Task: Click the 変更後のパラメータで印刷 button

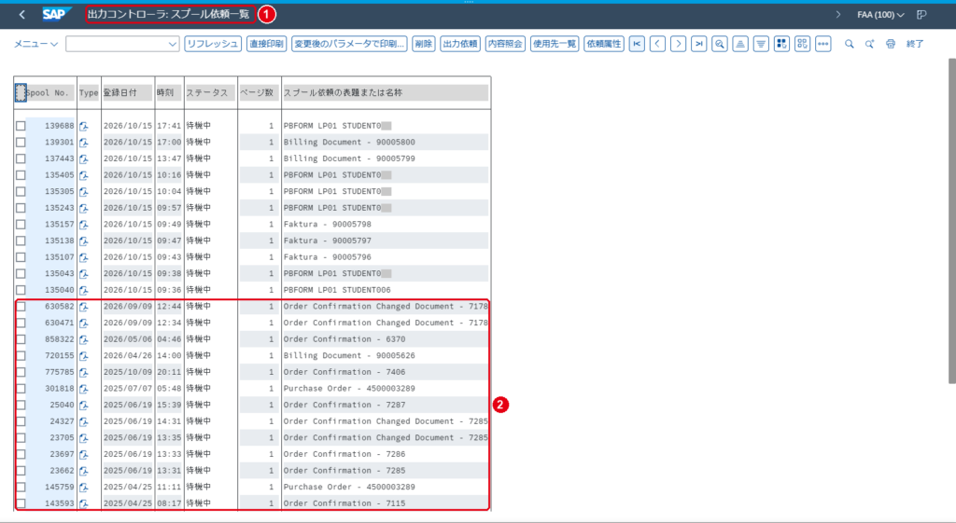Action: (x=349, y=44)
